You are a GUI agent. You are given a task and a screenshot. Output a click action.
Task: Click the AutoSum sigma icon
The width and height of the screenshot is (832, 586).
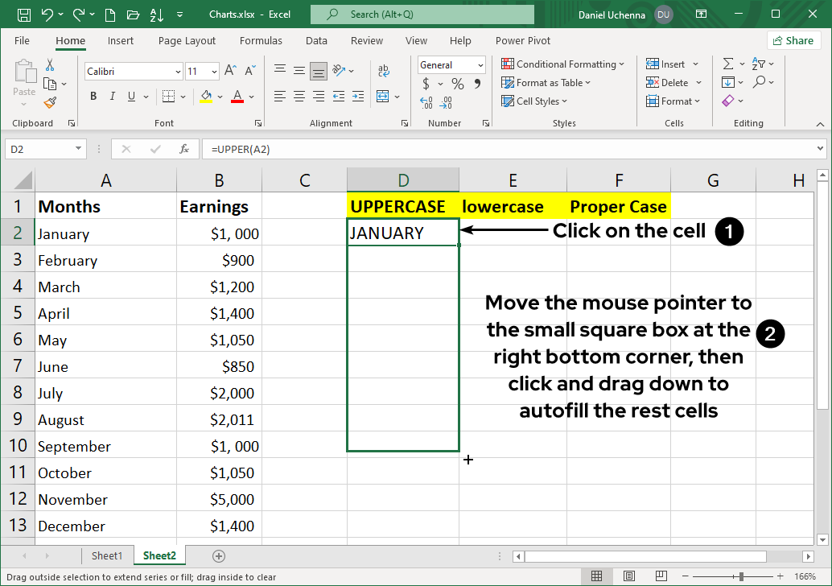click(x=727, y=64)
